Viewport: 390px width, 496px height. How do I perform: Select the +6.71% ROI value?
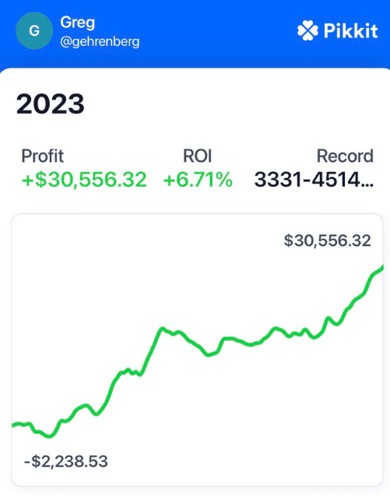tap(198, 179)
